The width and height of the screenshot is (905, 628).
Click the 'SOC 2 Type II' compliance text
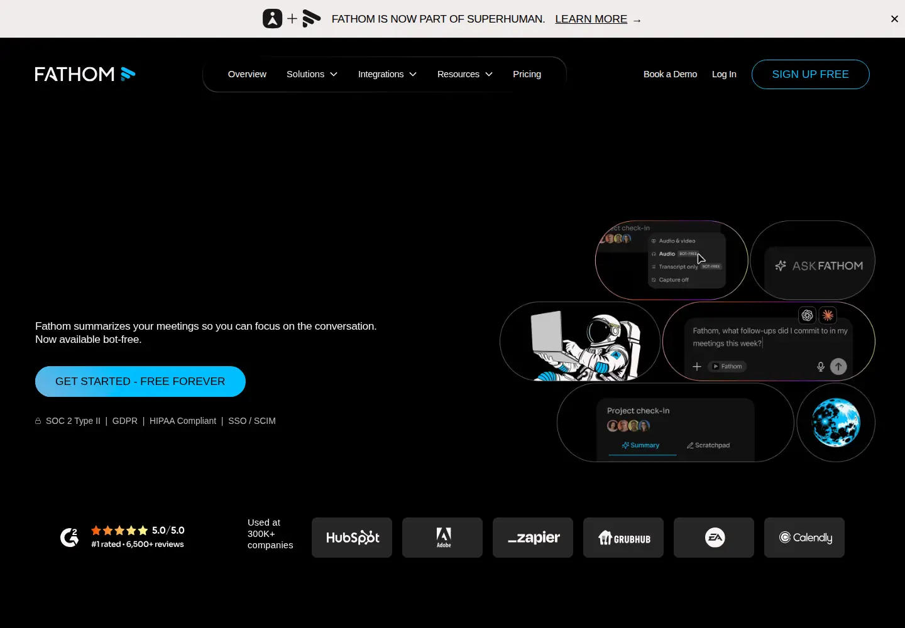pyautogui.click(x=73, y=421)
